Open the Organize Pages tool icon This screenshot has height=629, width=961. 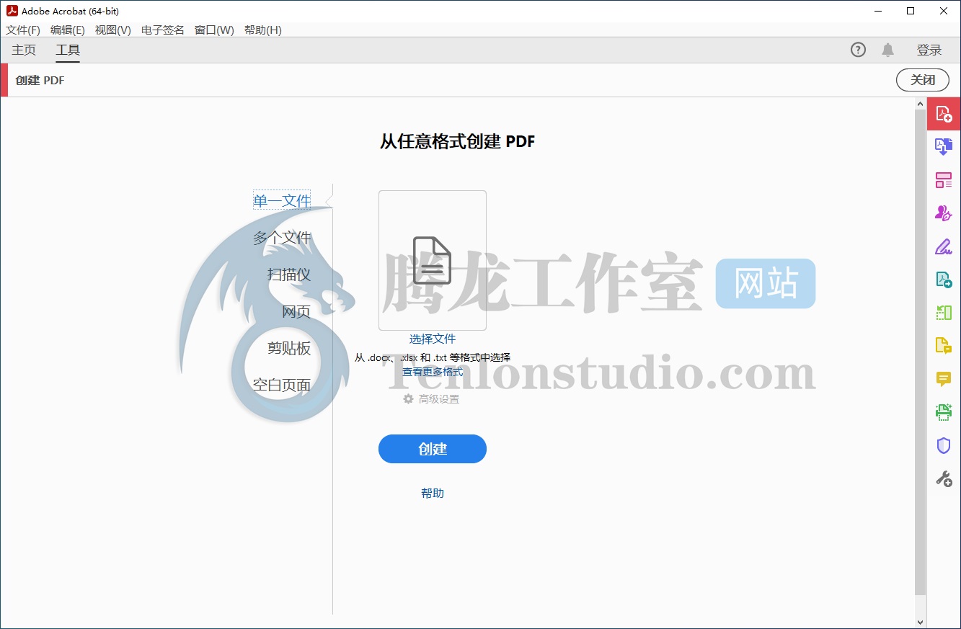[x=944, y=313]
